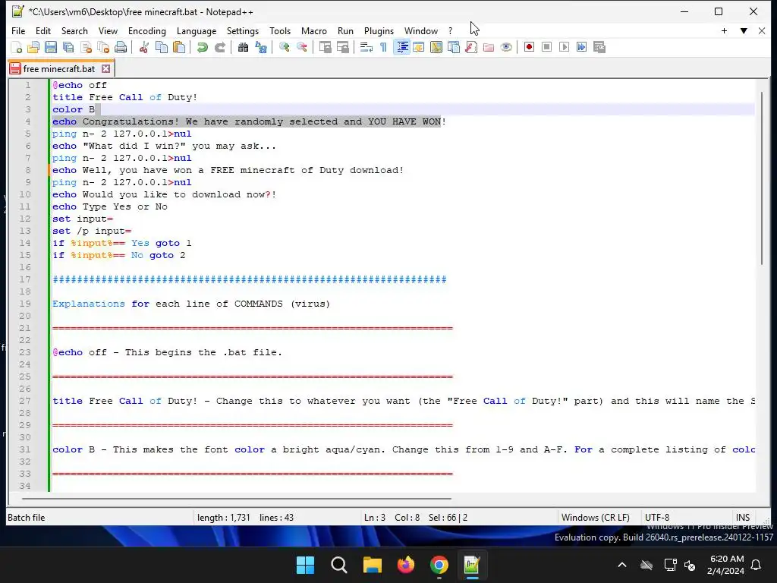Screen dimensions: 777x583
Task: Open Find with binoculars icon
Action: coord(243,47)
